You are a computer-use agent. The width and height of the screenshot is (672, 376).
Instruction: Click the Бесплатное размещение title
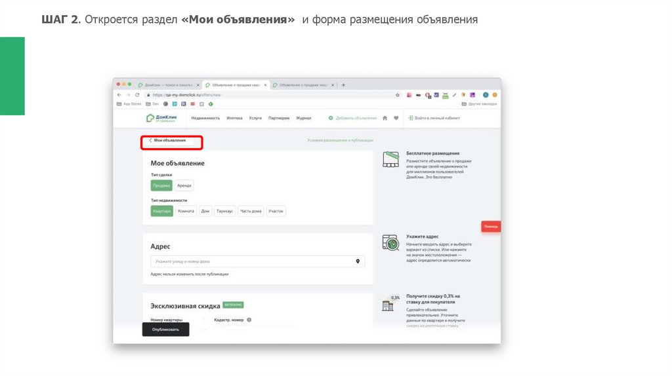[433, 153]
